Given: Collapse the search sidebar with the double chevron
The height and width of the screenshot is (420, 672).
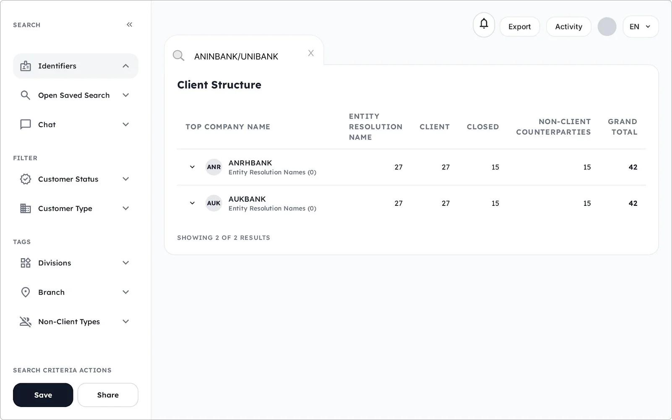Looking at the screenshot, I should click(129, 24).
